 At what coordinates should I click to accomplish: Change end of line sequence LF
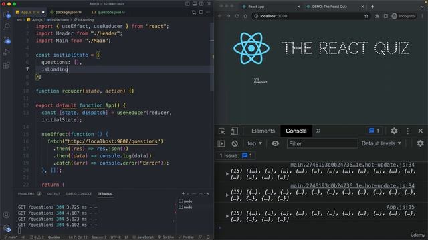tap(126, 237)
